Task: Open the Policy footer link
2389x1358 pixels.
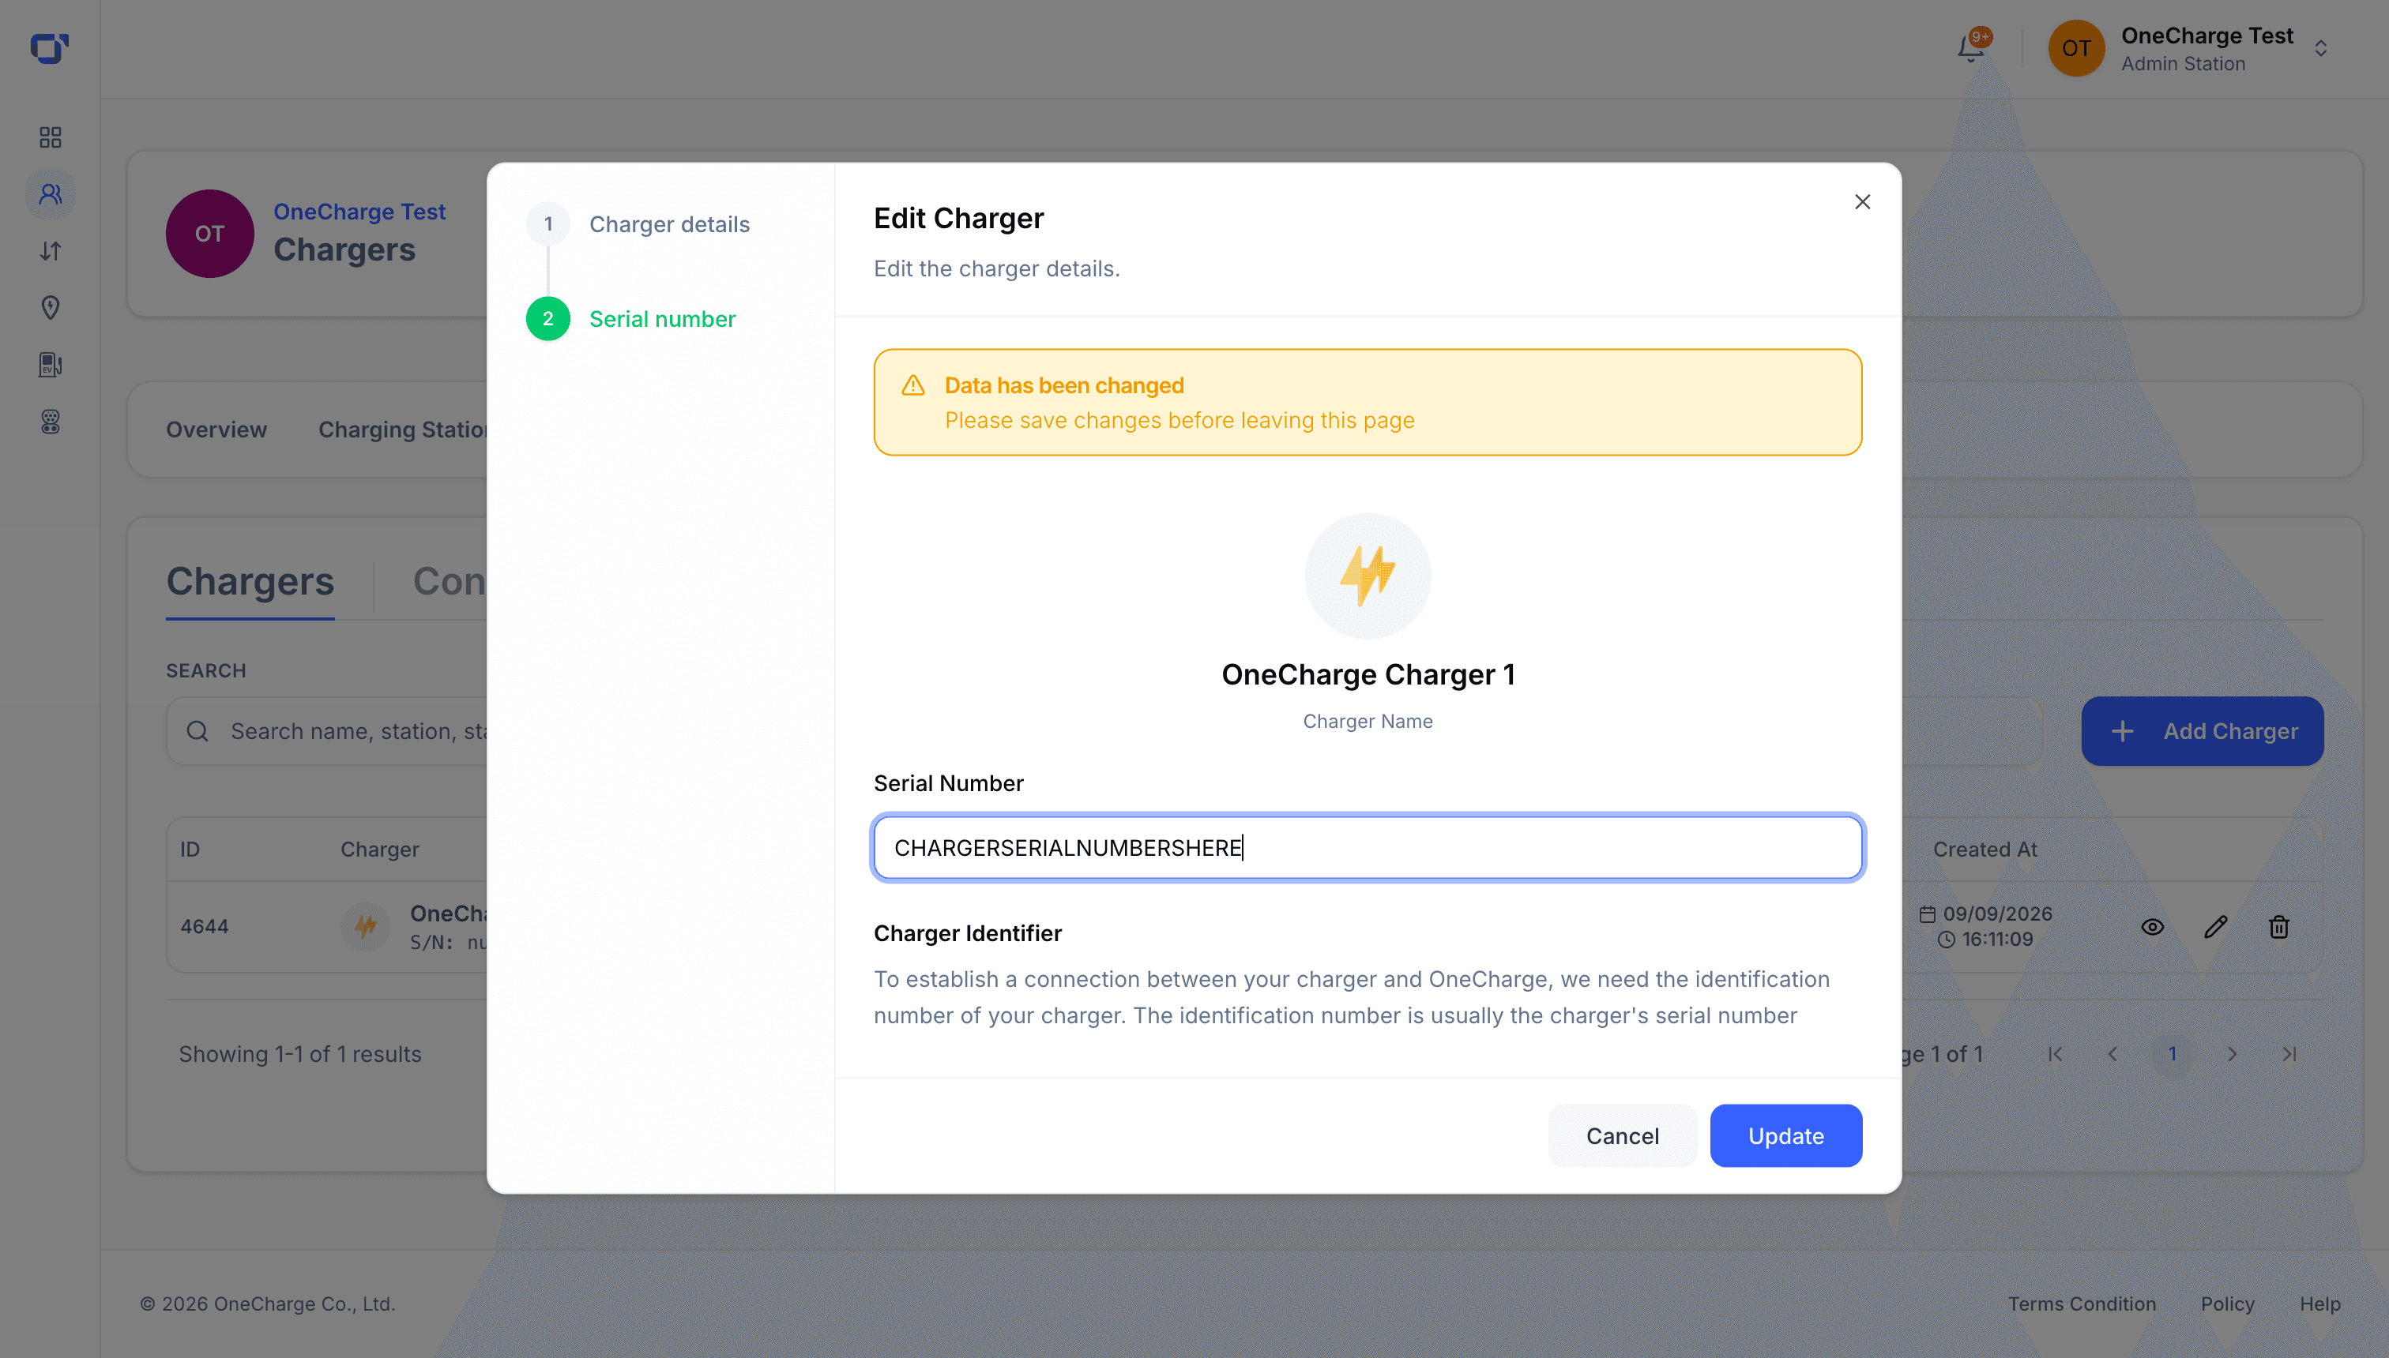Action: point(2226,1304)
